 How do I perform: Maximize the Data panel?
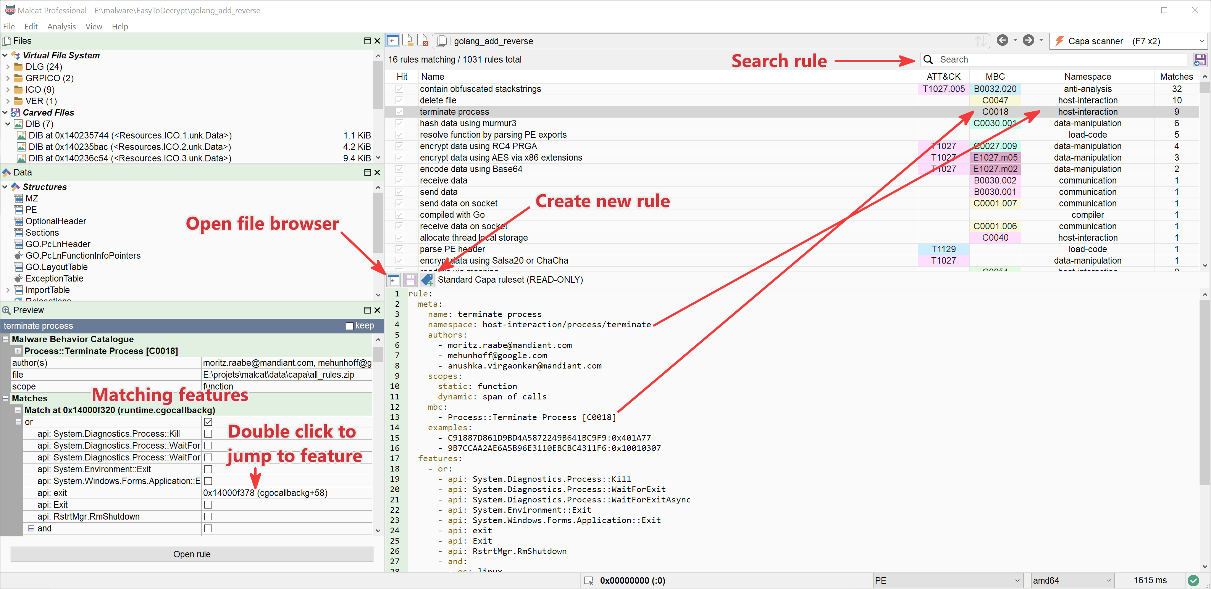368,172
